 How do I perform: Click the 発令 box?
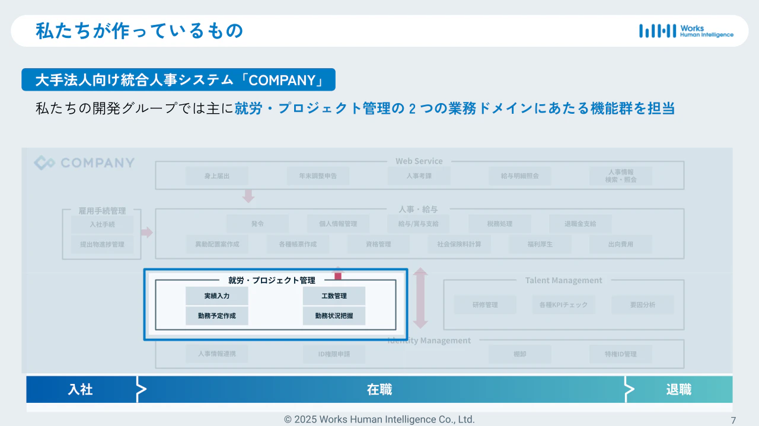tap(257, 224)
